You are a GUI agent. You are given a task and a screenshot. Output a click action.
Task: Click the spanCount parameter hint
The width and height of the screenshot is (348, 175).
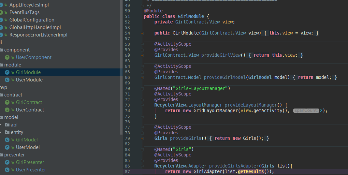pyautogui.click(x=306, y=111)
